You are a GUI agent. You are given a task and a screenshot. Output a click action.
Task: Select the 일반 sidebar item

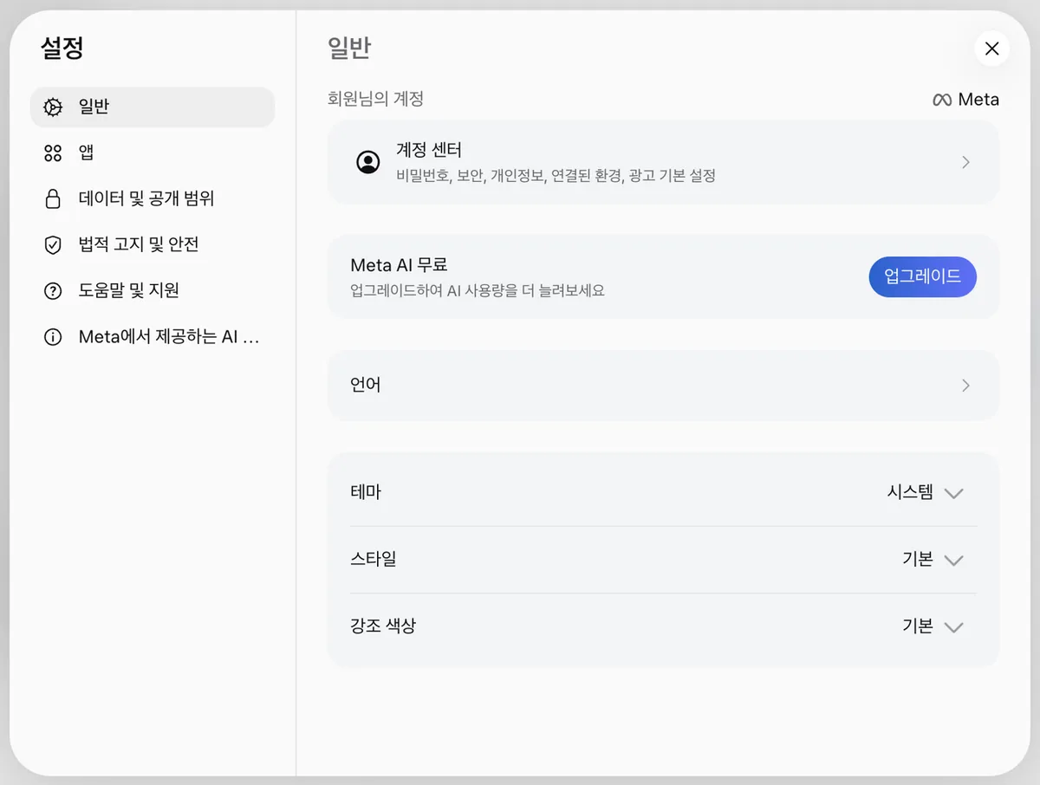[153, 107]
